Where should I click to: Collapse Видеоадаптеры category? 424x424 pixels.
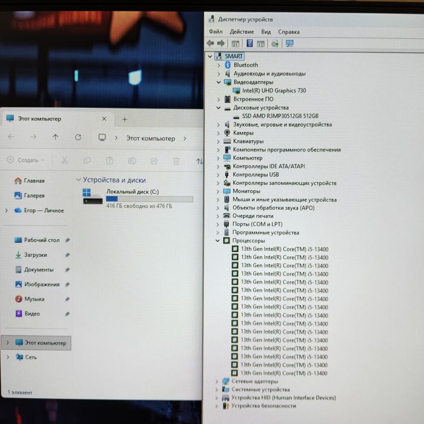tap(219, 82)
